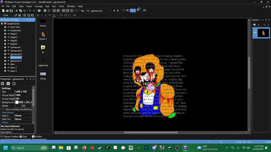
Task: Open the Properties panel menu arrow
Action: [27, 79]
